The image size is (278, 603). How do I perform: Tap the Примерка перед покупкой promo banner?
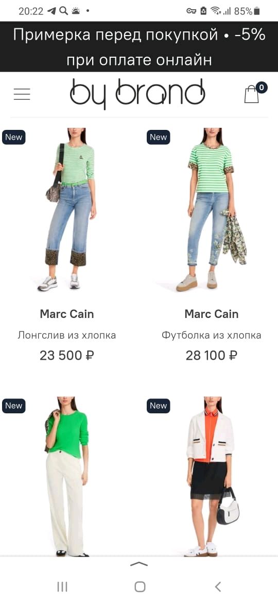pyautogui.click(x=139, y=47)
